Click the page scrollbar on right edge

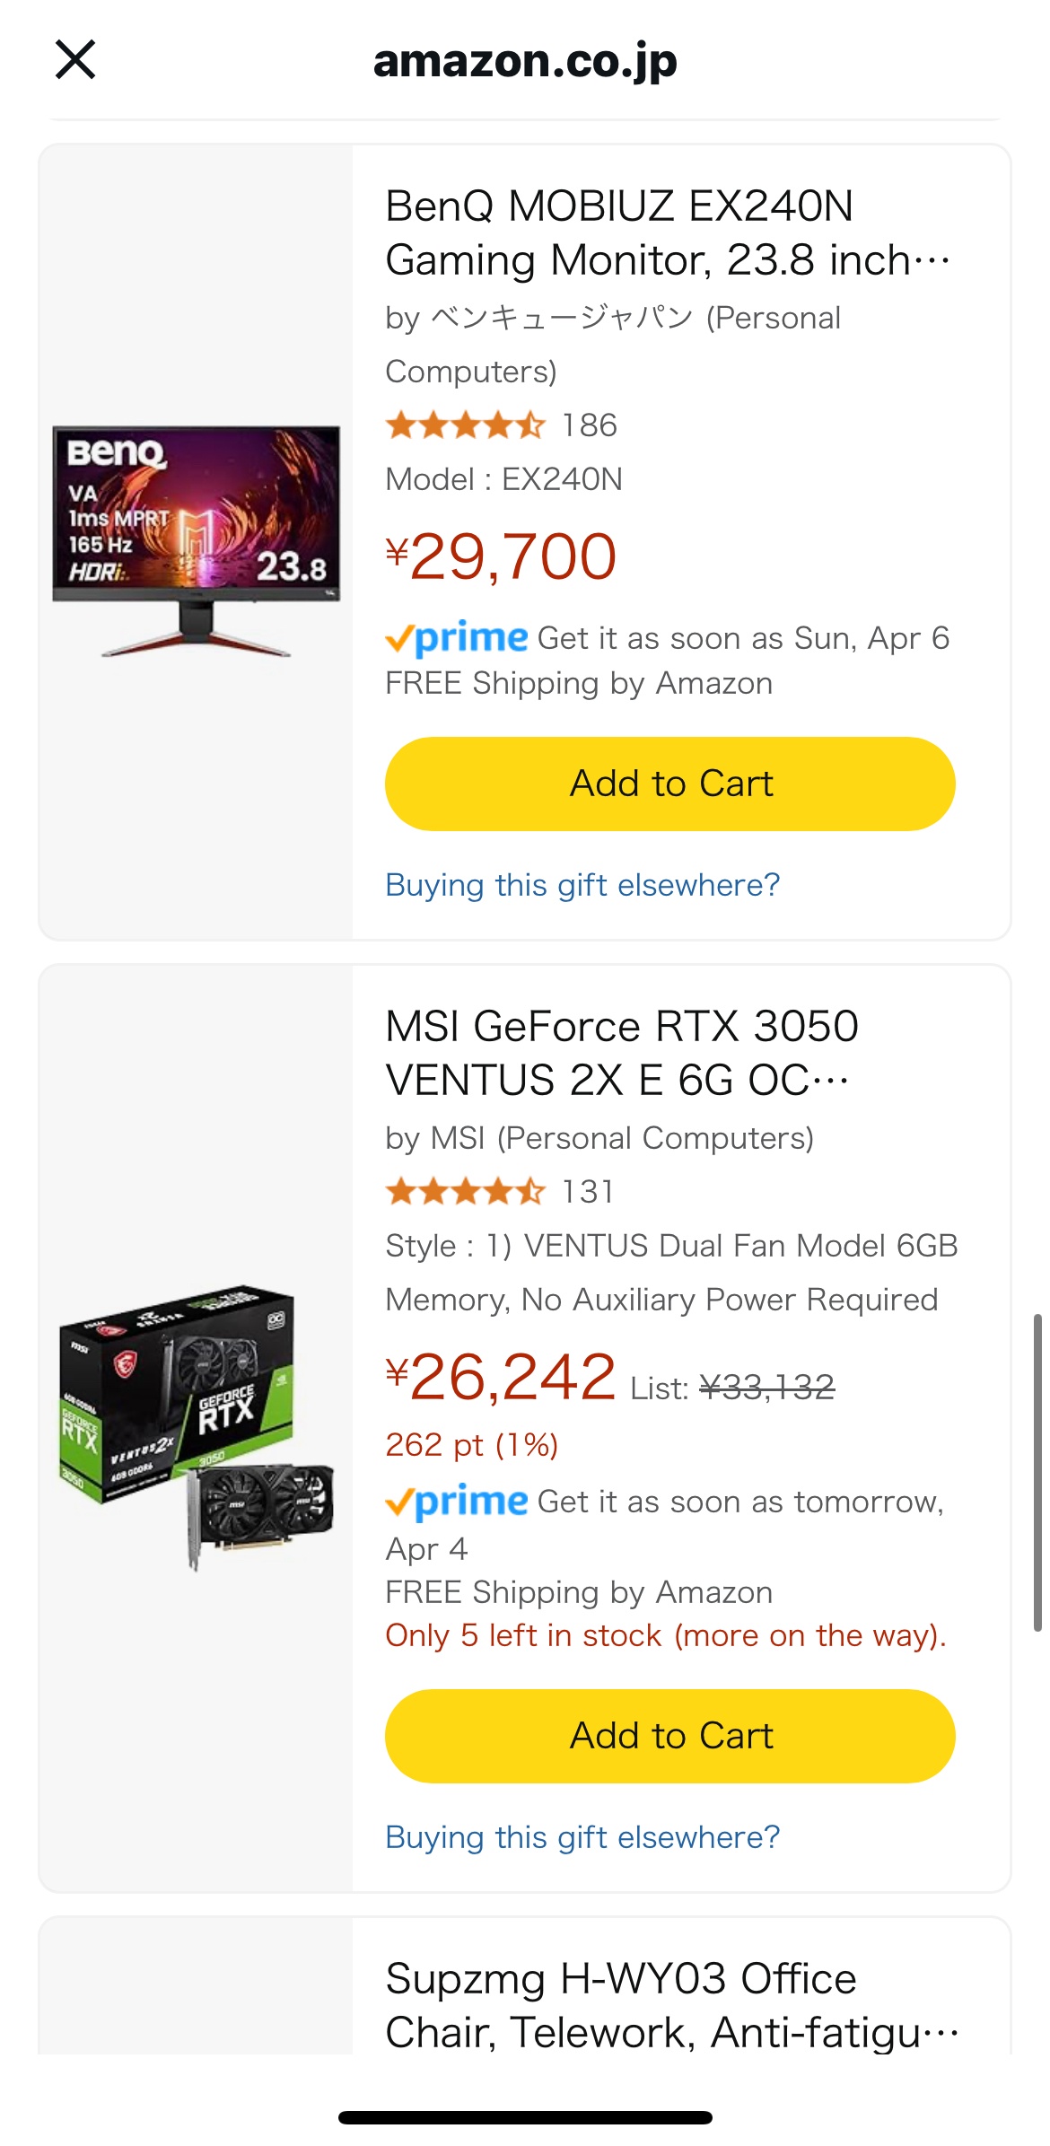click(x=1037, y=1472)
